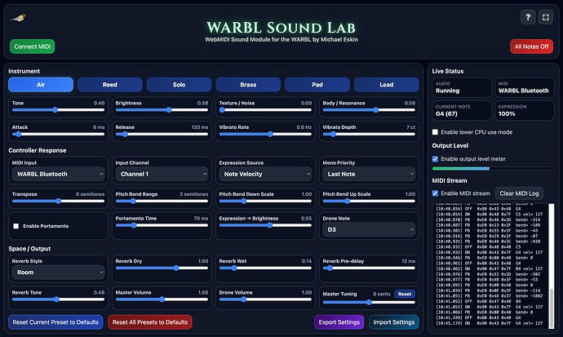Image resolution: width=563 pixels, height=337 pixels.
Task: Open the Mono Priority dropdown
Action: click(369, 174)
